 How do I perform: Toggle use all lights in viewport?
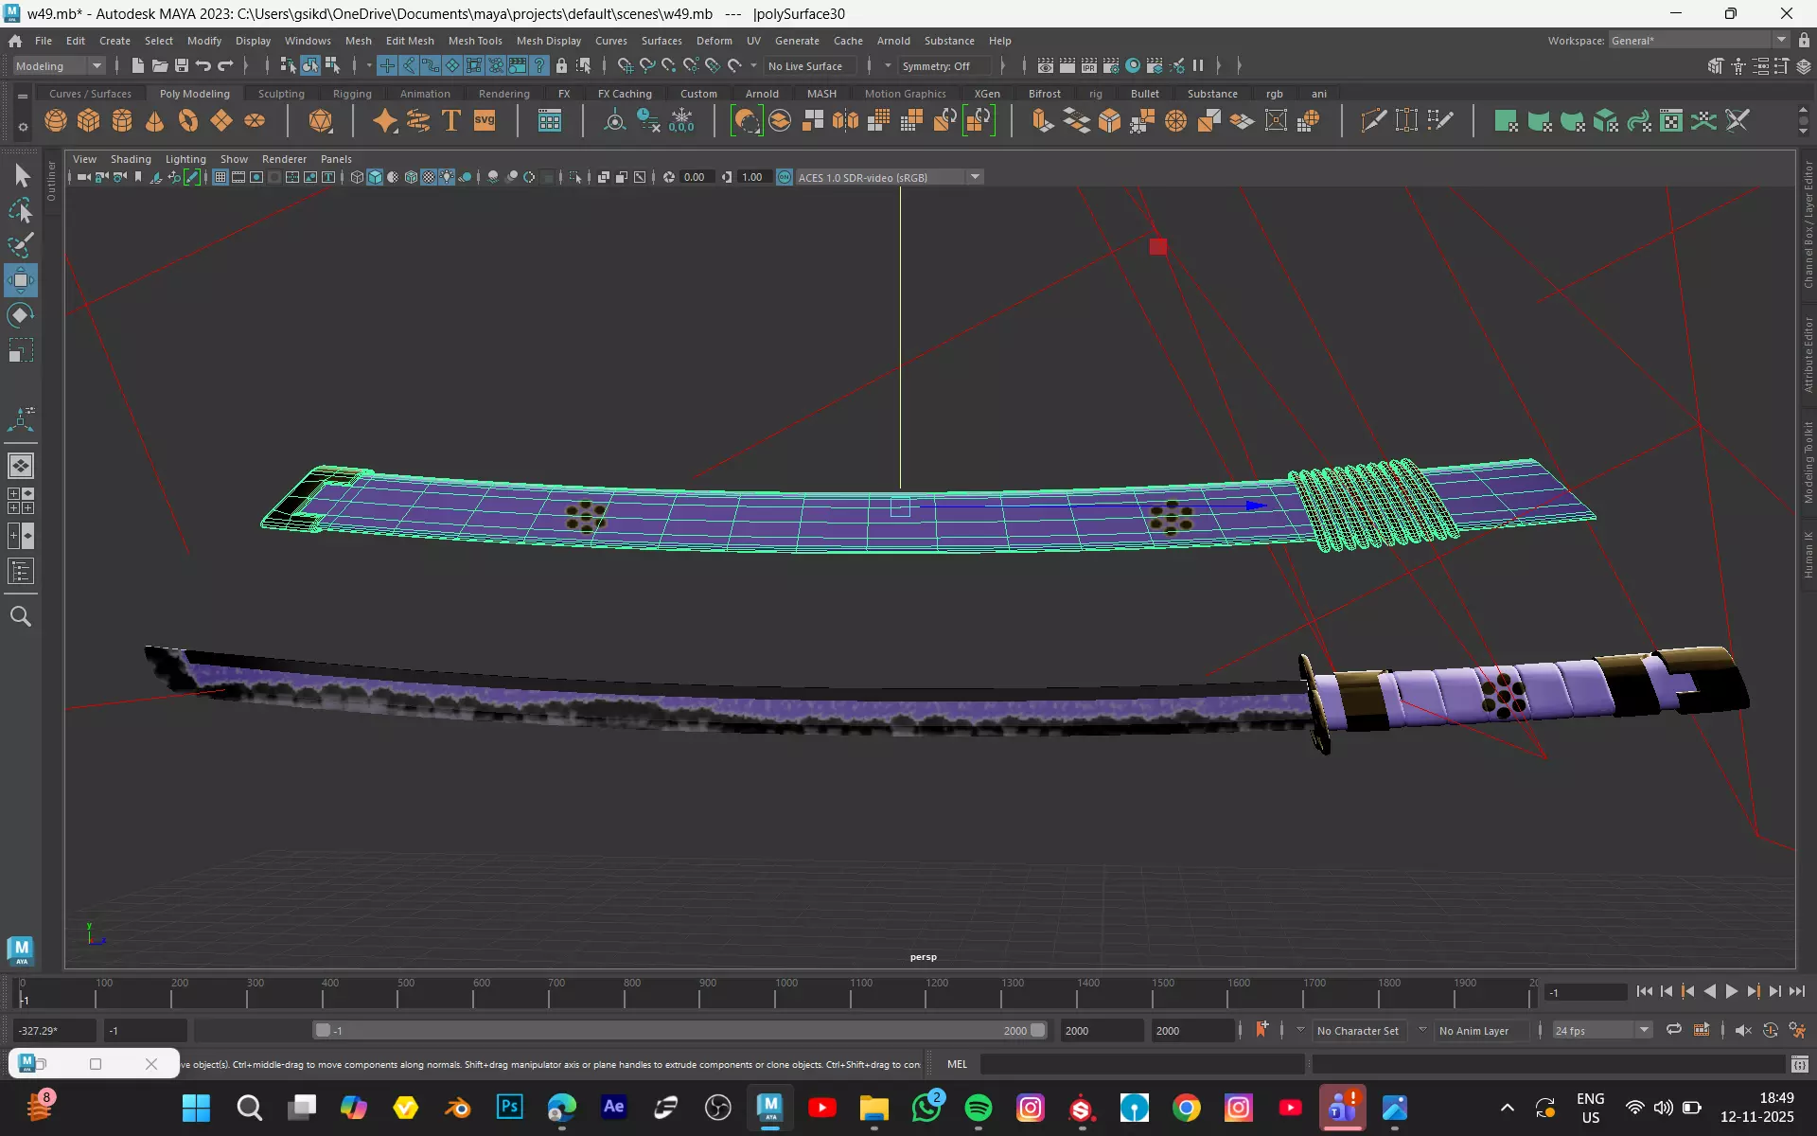point(447,177)
